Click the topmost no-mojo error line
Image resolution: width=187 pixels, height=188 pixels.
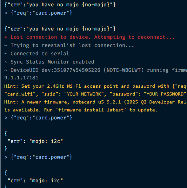click(x=60, y=5)
